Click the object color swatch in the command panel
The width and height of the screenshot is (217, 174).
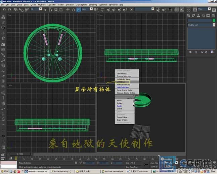coord(214,21)
